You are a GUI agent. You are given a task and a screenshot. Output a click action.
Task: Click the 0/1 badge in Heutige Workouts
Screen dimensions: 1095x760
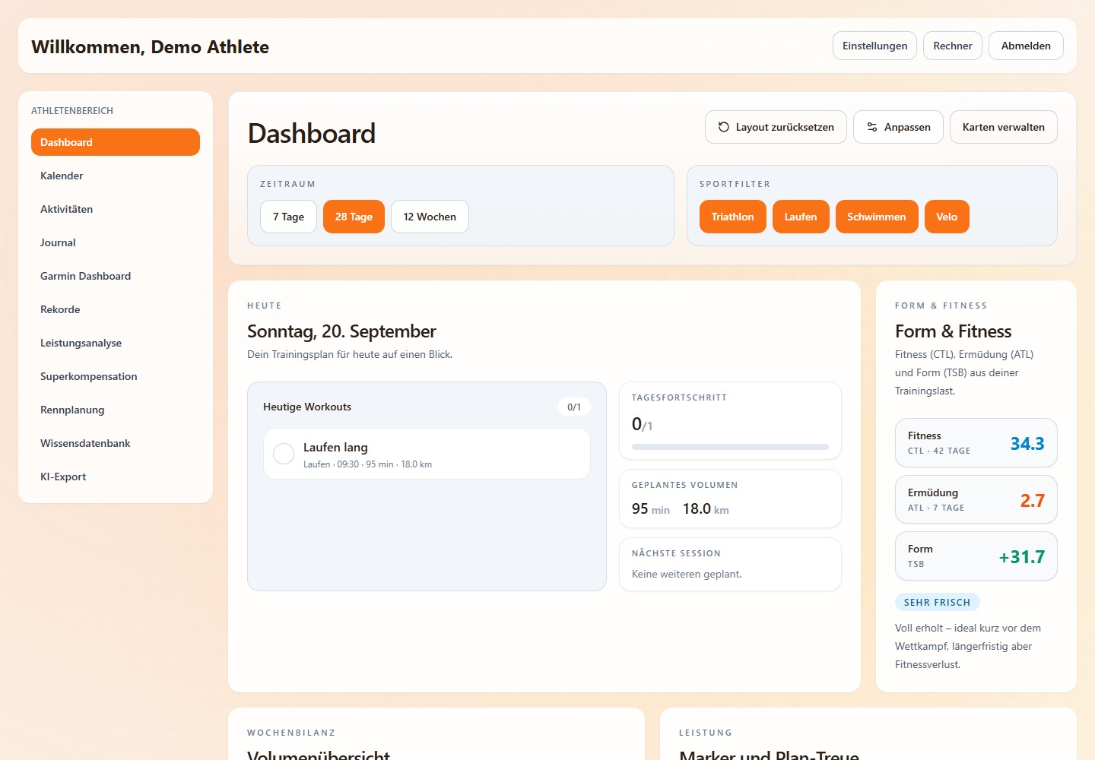coord(574,407)
